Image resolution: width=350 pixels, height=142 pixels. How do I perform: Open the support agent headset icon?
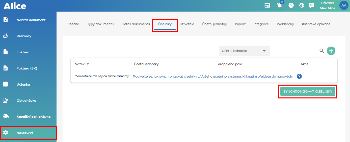point(302,5)
